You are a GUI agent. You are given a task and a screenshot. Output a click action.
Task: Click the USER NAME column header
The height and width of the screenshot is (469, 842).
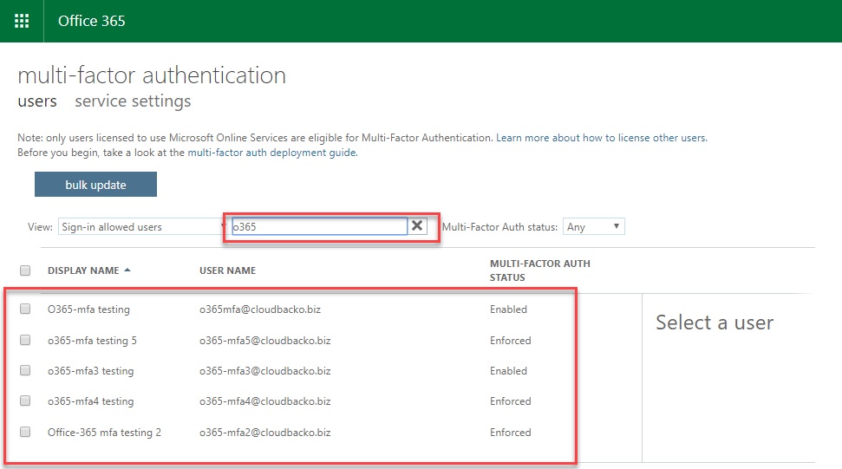[x=228, y=270]
